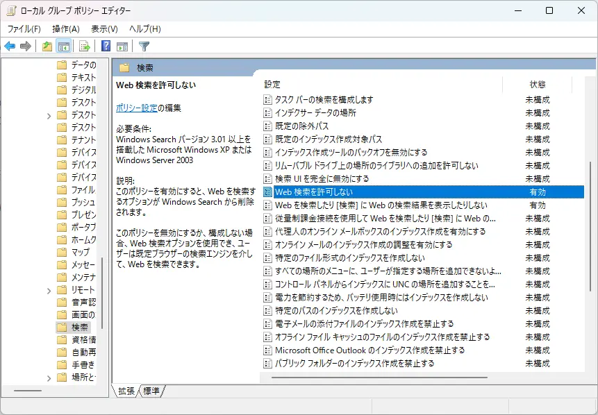Select policy 電力を節約するため、バッテリ使用時にはインデックスを作成しない
Viewport: 598px width, 415px height.
[x=381, y=298]
